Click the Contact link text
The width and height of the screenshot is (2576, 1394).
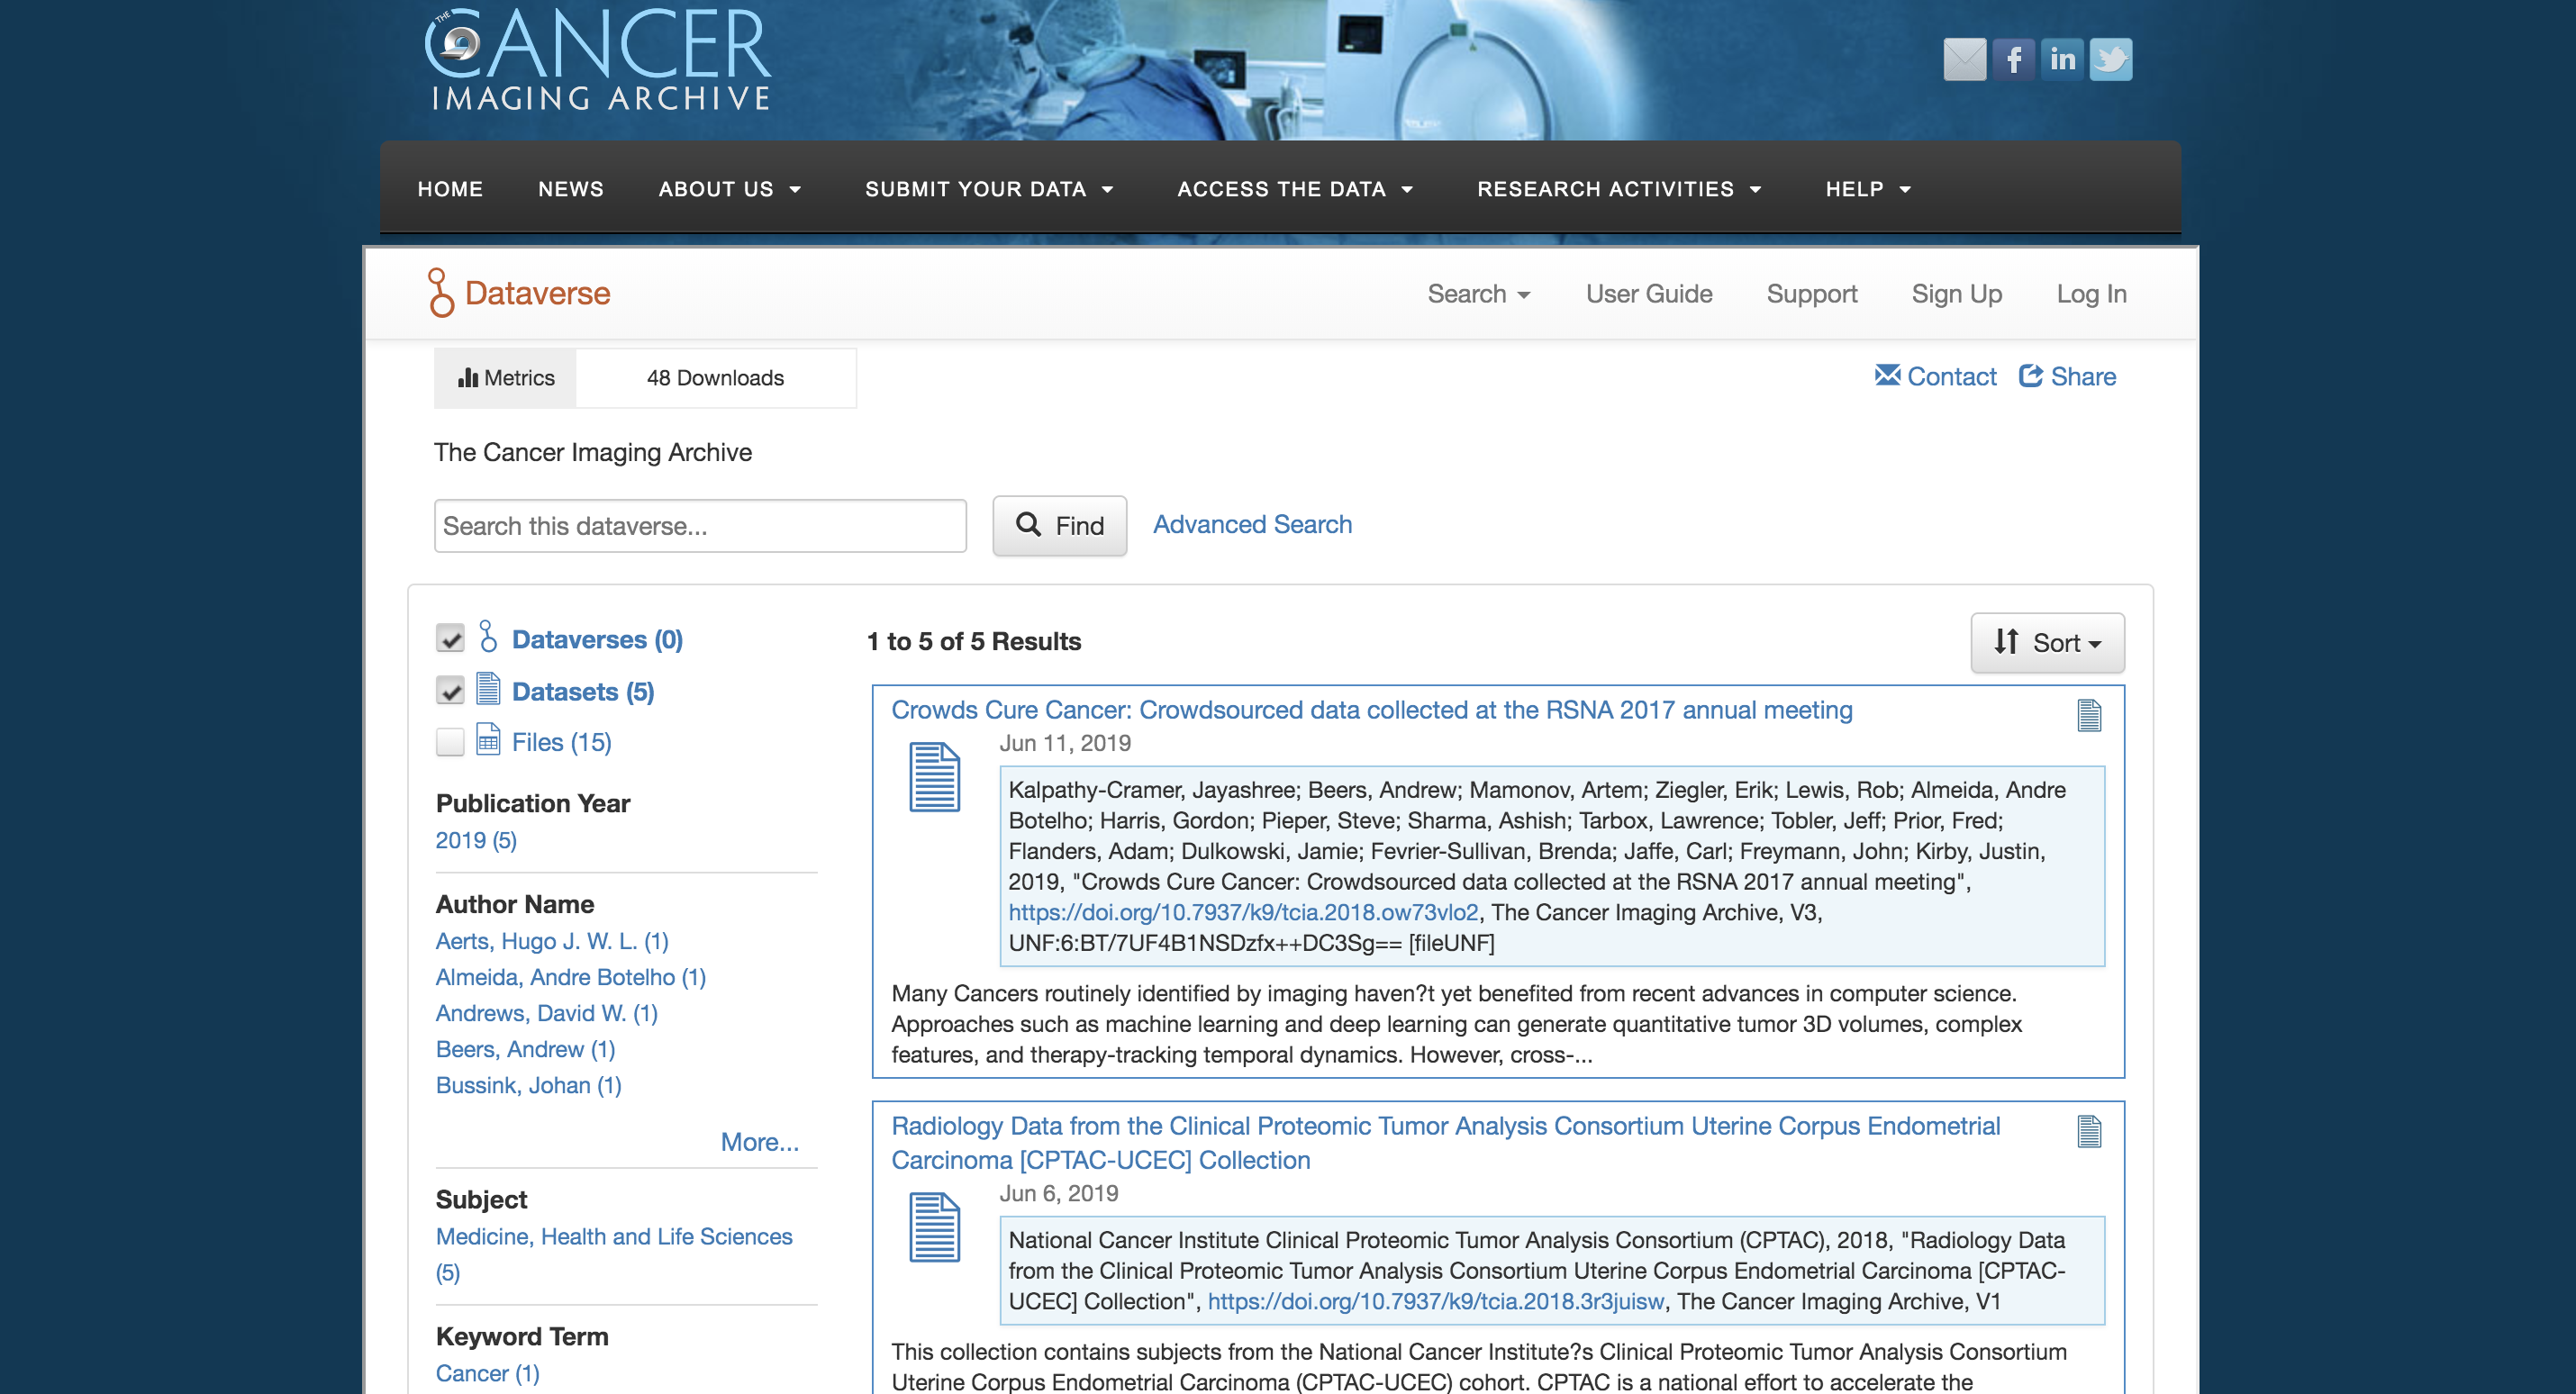1951,376
